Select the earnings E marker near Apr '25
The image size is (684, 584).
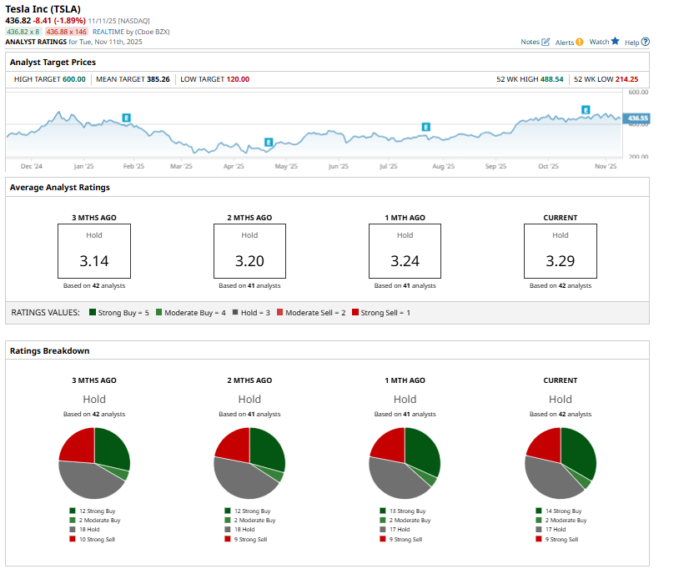(x=268, y=142)
